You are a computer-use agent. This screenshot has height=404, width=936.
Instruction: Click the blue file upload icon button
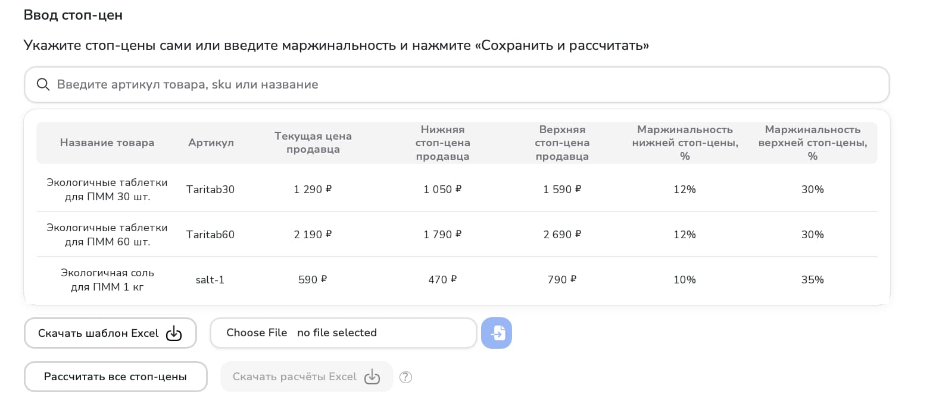click(497, 333)
